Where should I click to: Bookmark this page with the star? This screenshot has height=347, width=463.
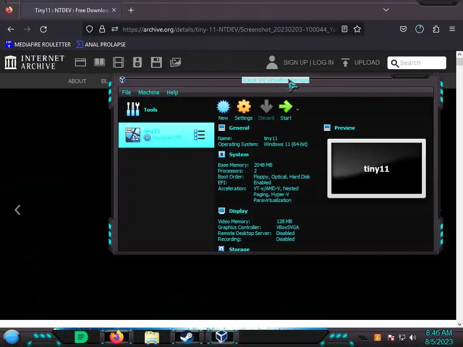pyautogui.click(x=357, y=29)
